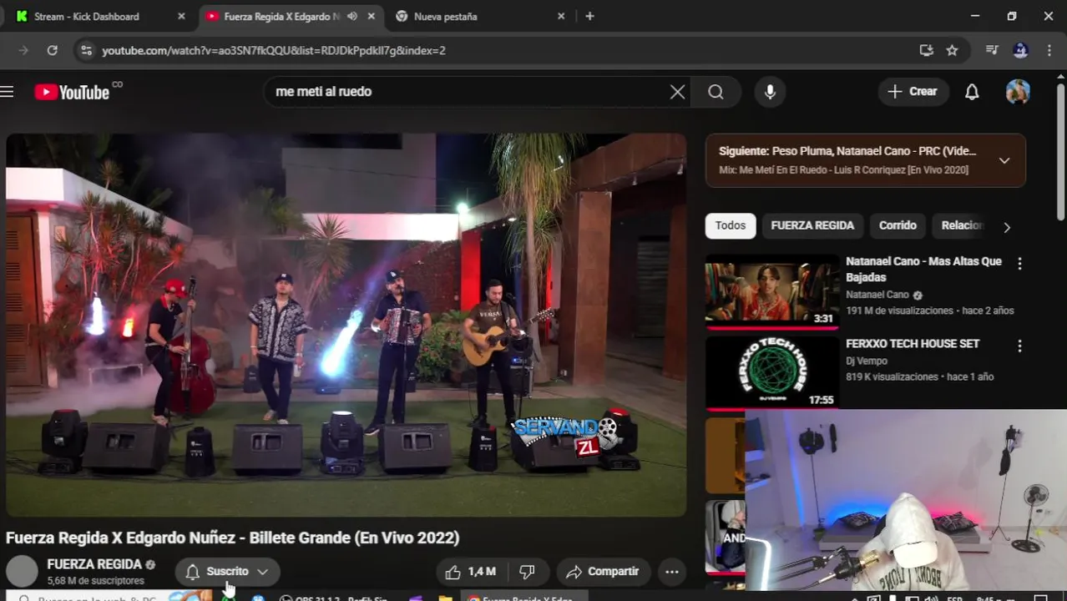
Task: Open File Explorer folder in taskbar
Action: [445, 598]
